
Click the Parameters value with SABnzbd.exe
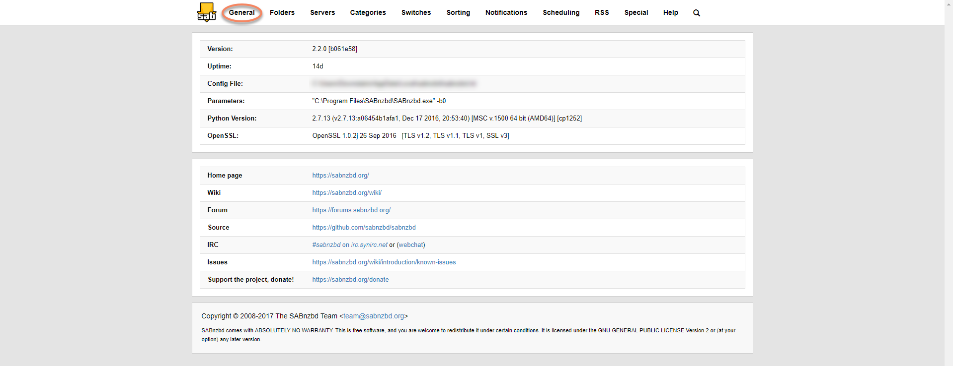coord(379,101)
